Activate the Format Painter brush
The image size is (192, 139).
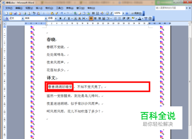pos(56,13)
